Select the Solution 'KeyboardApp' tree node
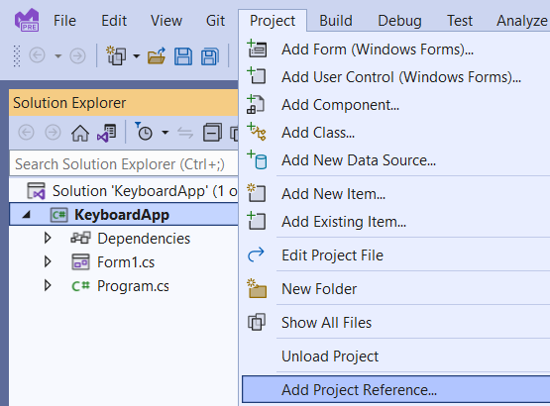Viewport: 550px width, 406px height. click(x=132, y=191)
